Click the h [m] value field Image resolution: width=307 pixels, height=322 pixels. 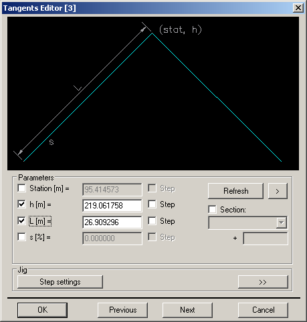pos(112,206)
